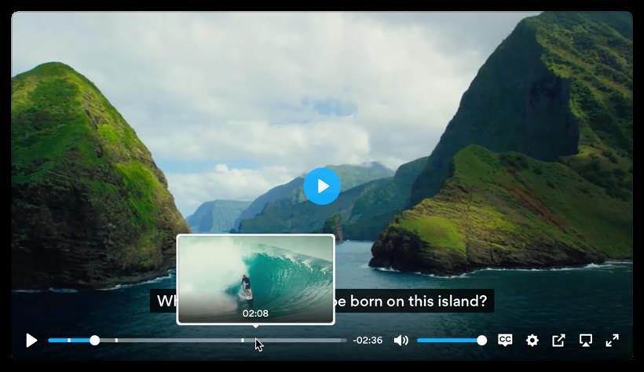Viewport: 644px width, 372px height.
Task: Jump to the third chapter marker near 02:08
Action: (243, 341)
